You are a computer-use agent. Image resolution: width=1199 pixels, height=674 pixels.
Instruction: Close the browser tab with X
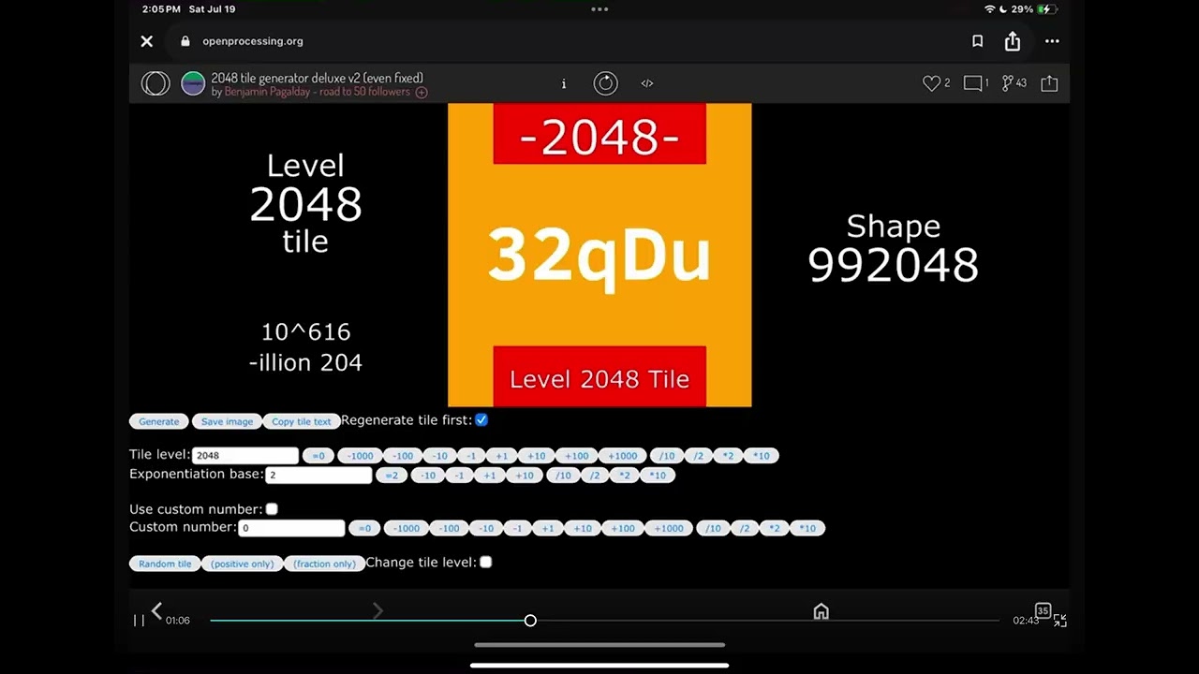coord(147,41)
